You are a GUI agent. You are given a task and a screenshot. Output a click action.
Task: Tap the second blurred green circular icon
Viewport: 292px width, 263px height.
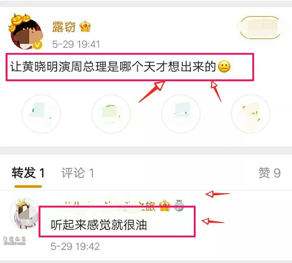[x=111, y=114]
